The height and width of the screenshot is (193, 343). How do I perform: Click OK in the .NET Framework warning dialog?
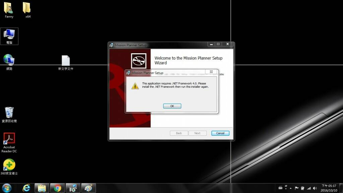tap(172, 106)
